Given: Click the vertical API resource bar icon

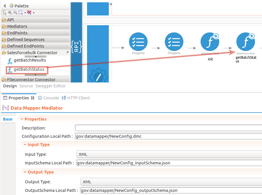Looking at the screenshot, I should (76, 47).
